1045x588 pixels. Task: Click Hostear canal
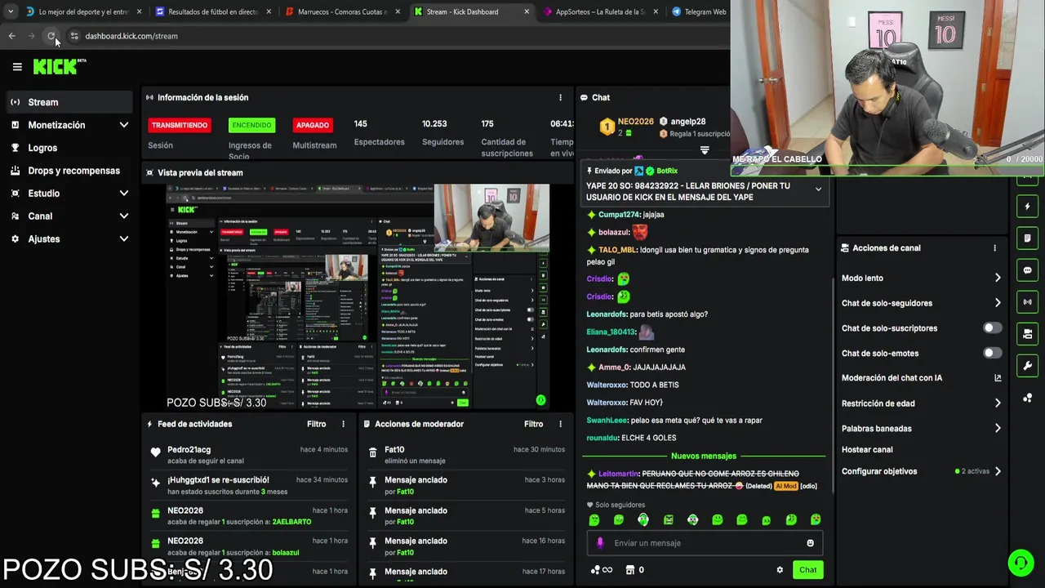(x=867, y=450)
